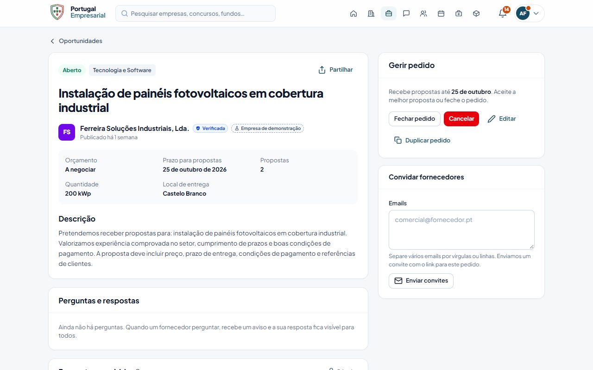Open the messages chat bubble icon
Viewport: 593px width, 370px height.
click(406, 13)
